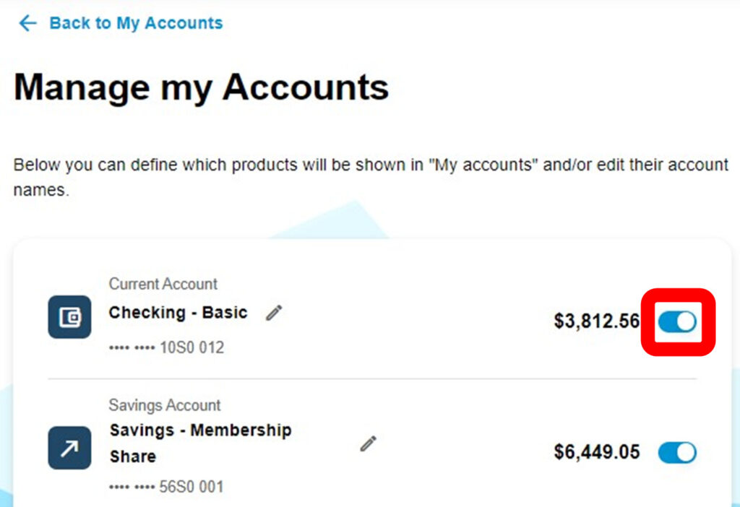Screen dimensions: 740x507
Task: Click the Current Account type label
Action: click(x=163, y=284)
